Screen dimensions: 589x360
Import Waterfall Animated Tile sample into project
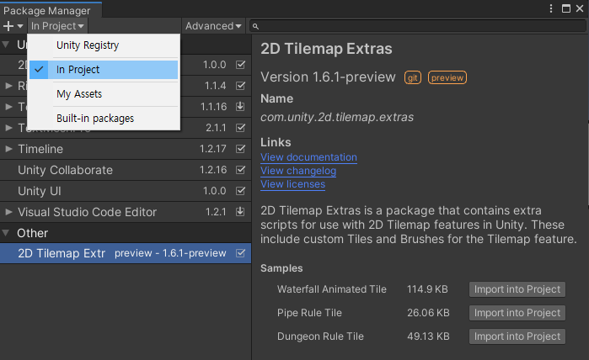click(517, 289)
